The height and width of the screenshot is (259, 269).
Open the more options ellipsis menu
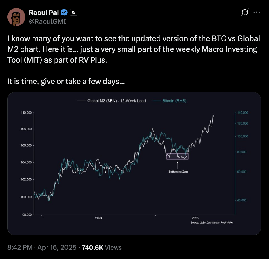(x=256, y=13)
